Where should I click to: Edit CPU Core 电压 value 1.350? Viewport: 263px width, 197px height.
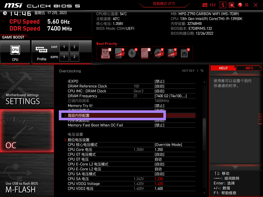(159, 150)
